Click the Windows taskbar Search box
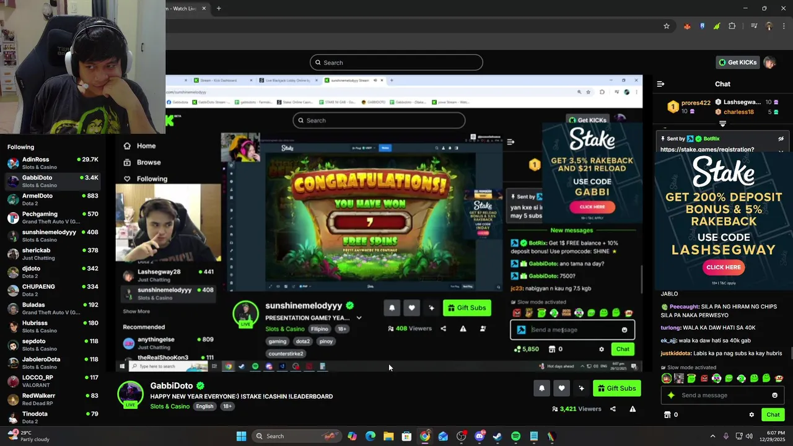The width and height of the screenshot is (793, 446). click(298, 436)
